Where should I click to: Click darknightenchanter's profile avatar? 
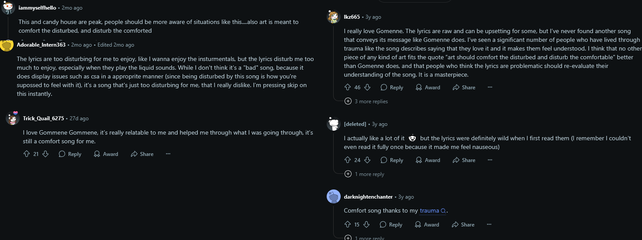tap(334, 197)
